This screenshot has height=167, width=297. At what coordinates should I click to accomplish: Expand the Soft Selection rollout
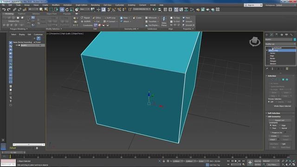[x=274, y=113]
